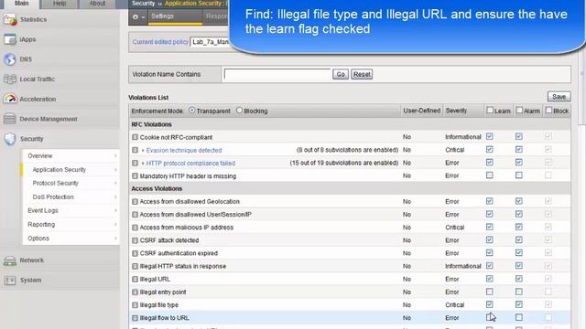Screen dimensions: 586x329
Task: Enable Learn for Illegal flow to URL
Action: [x=490, y=317]
